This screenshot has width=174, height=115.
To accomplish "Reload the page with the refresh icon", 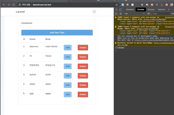I will pos(14,5).
